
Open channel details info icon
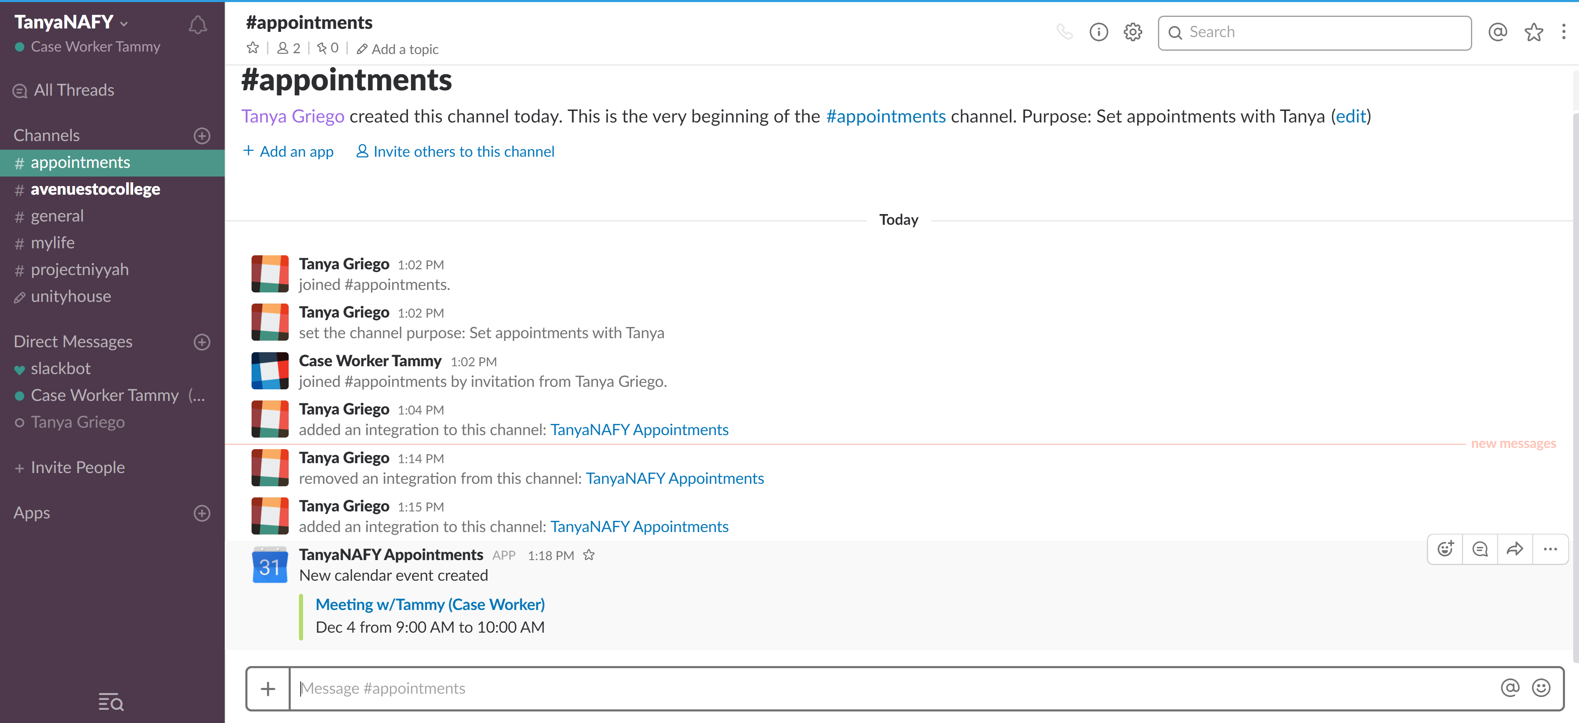(x=1099, y=32)
